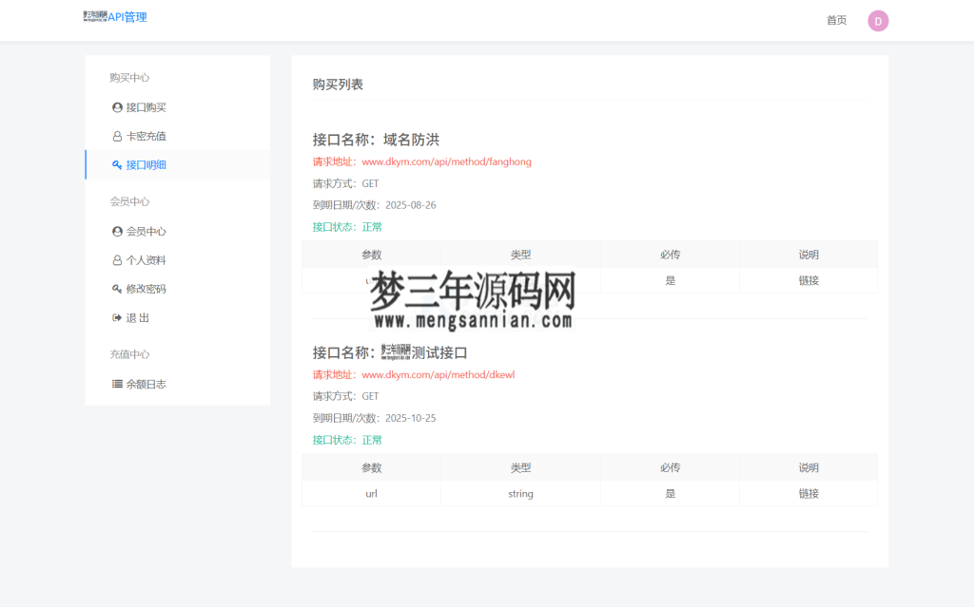Click the 卡密充值 recharge icon
Image resolution: width=974 pixels, height=607 pixels.
pyautogui.click(x=115, y=136)
